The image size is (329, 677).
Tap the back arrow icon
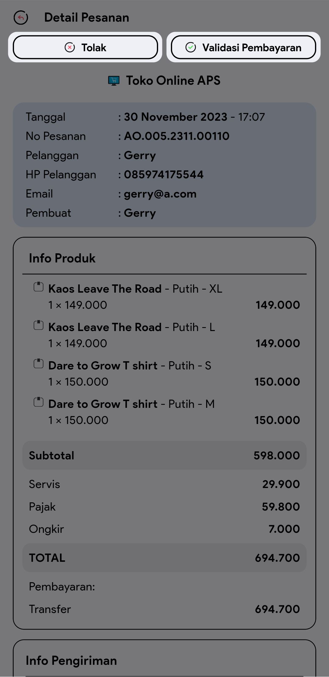[21, 18]
